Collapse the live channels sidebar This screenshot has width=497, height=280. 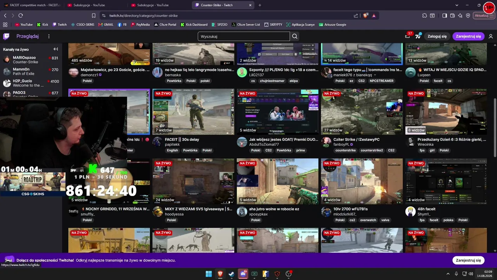tap(56, 49)
